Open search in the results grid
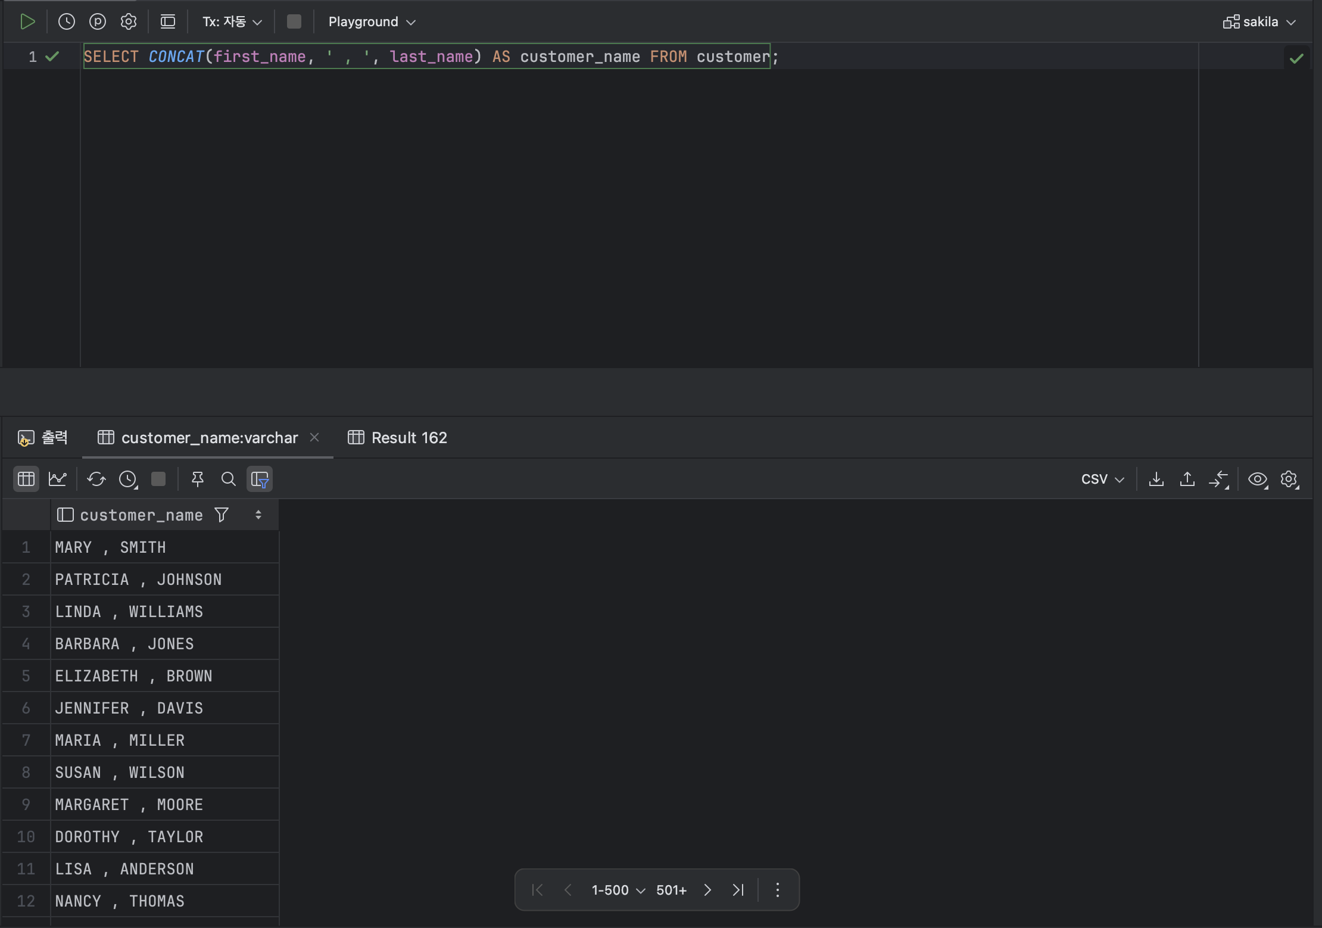 pyautogui.click(x=228, y=479)
